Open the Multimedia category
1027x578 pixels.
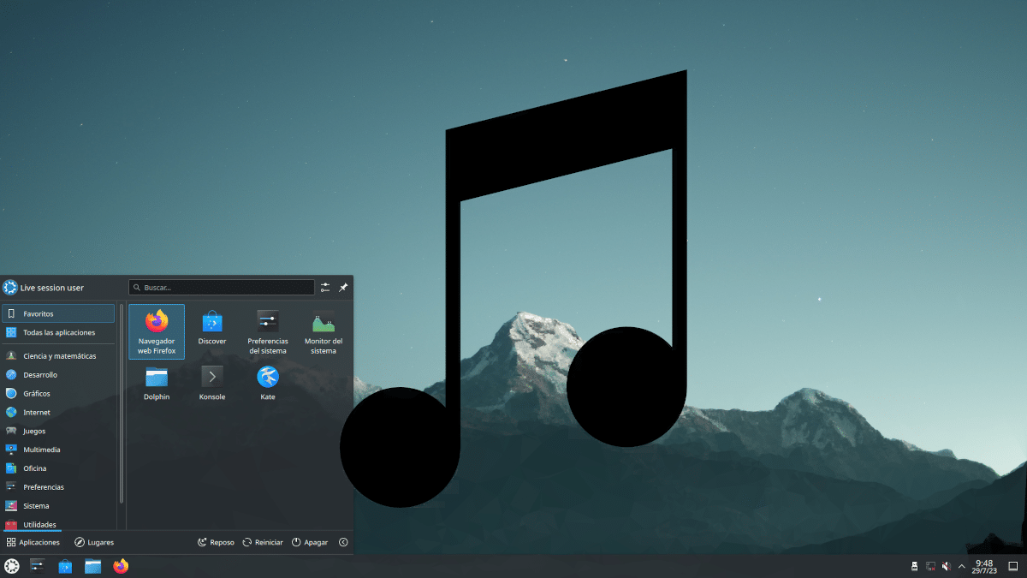point(58,450)
